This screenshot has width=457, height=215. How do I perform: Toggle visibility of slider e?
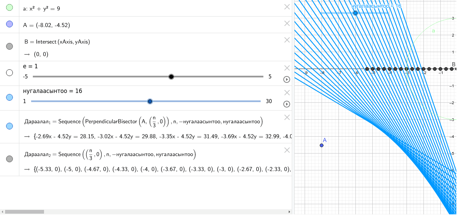[x=9, y=73]
